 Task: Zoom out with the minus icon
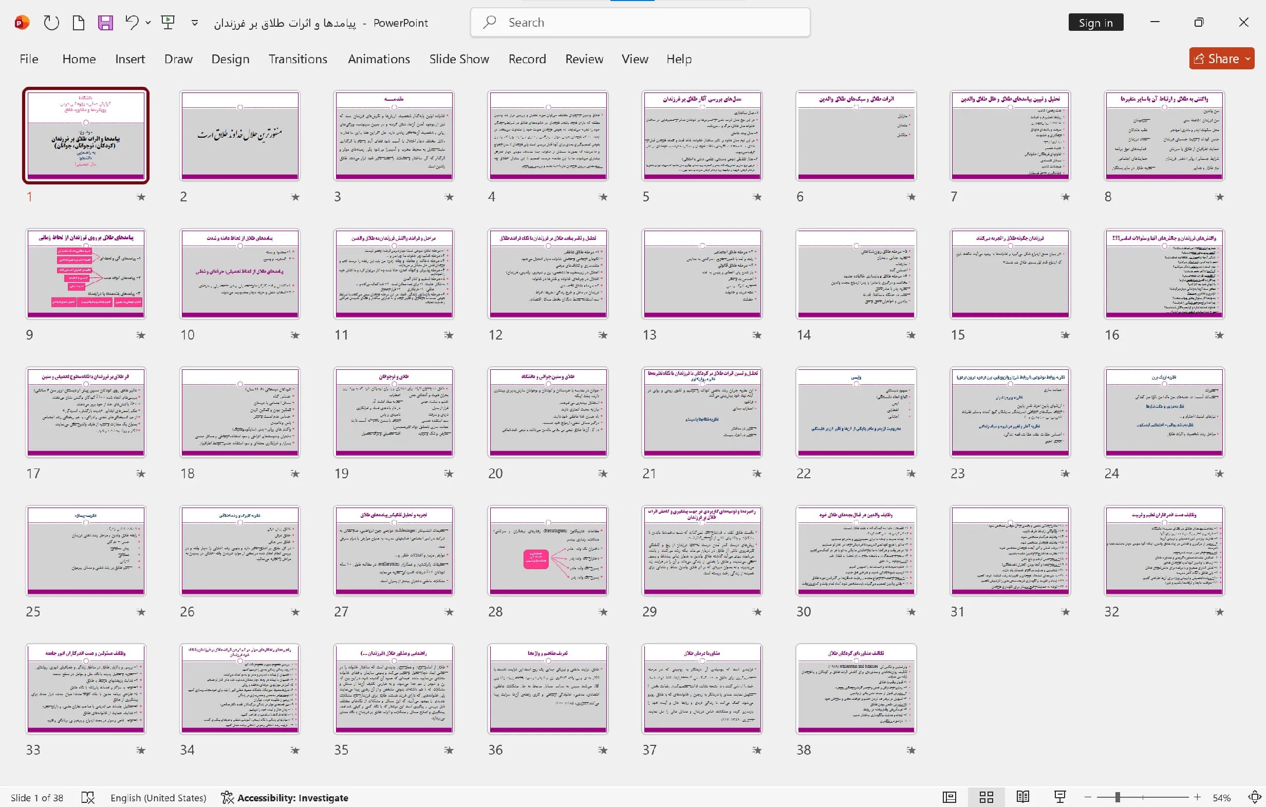(x=1088, y=798)
